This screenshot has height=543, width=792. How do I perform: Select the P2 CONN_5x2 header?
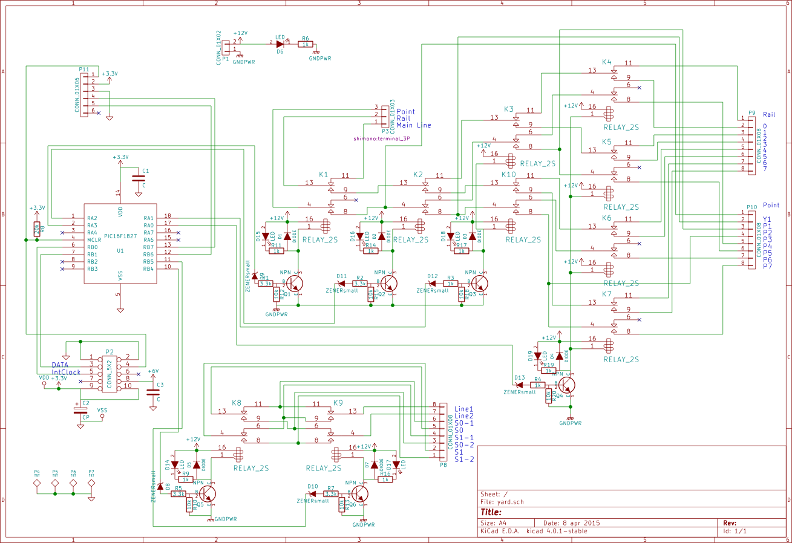pyautogui.click(x=110, y=372)
